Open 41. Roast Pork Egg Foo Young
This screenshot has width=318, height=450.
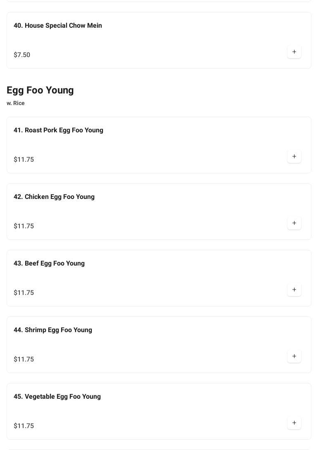(58, 130)
